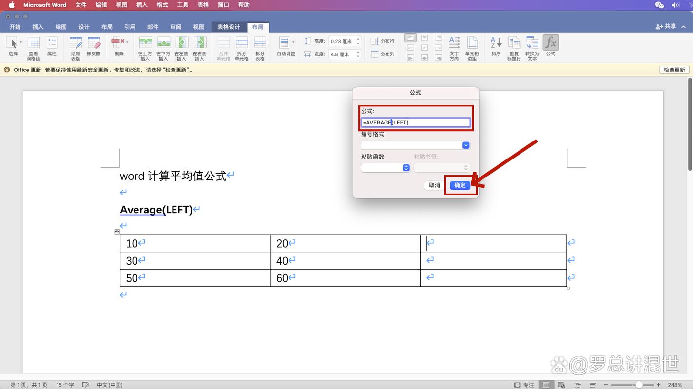Click the volume icon in menu bar

[675, 5]
